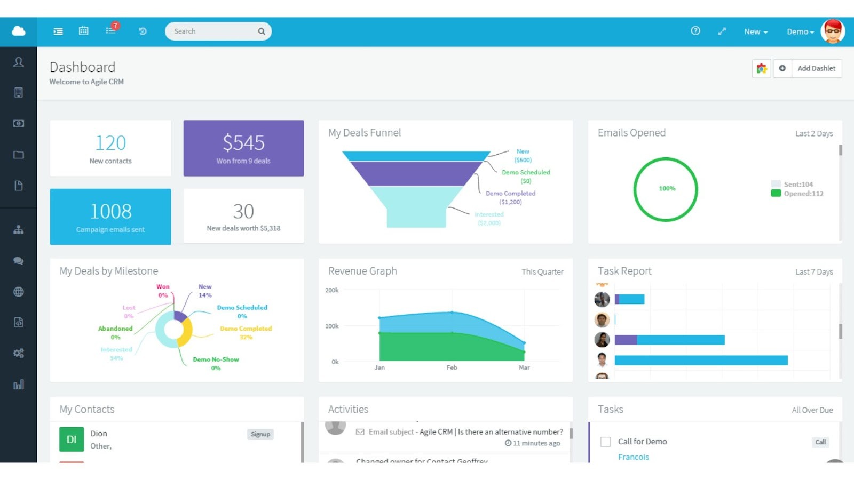View tasks notifications with the badge showing 7

tap(110, 31)
